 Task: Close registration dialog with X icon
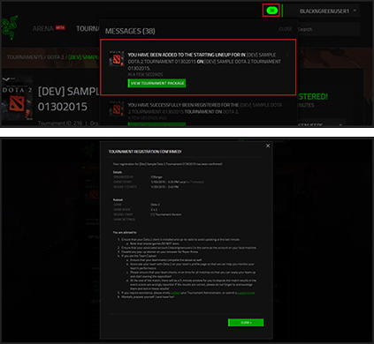[268, 146]
